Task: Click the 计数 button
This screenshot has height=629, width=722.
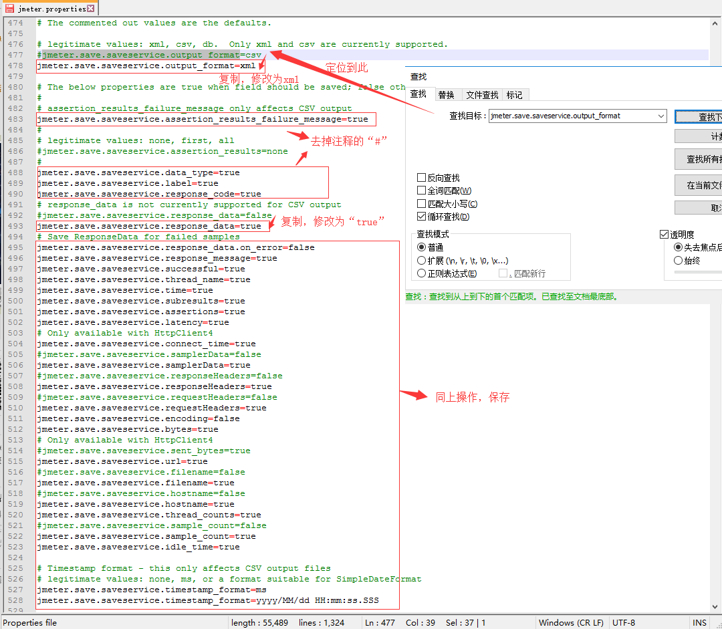Action: 699,136
